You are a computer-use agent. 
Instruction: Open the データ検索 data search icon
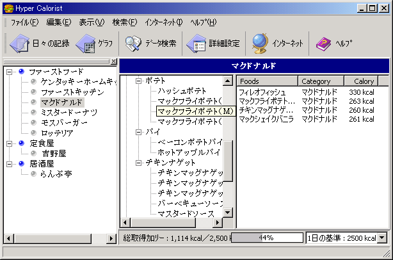coord(133,44)
